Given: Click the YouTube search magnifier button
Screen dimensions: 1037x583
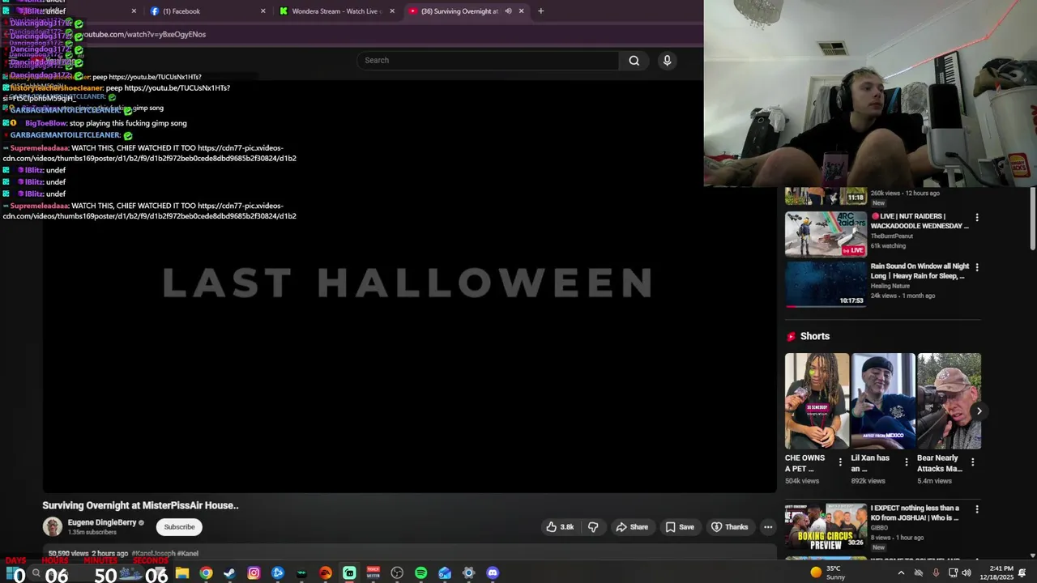Looking at the screenshot, I should pyautogui.click(x=634, y=60).
